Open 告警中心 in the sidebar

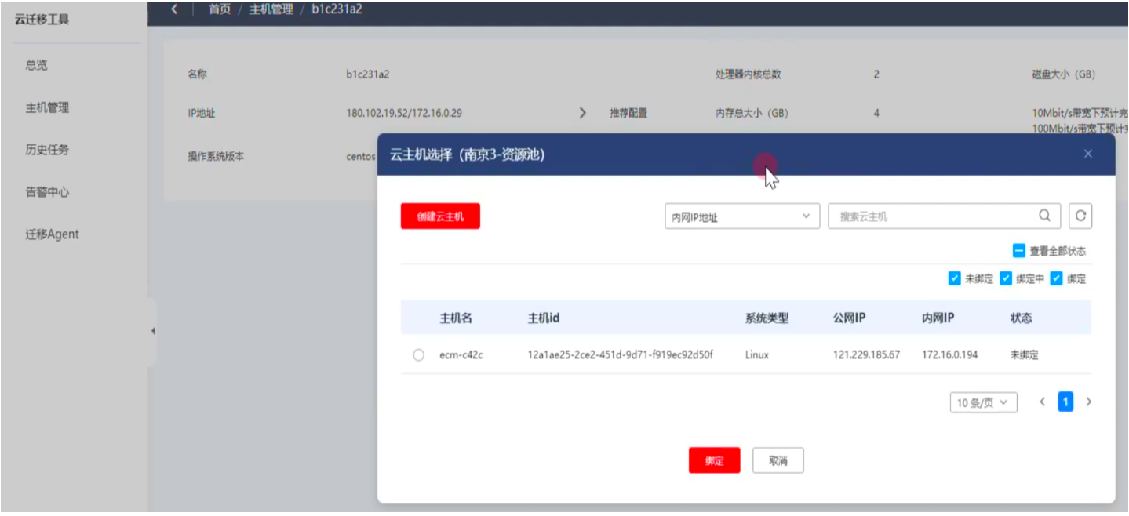[x=47, y=192]
